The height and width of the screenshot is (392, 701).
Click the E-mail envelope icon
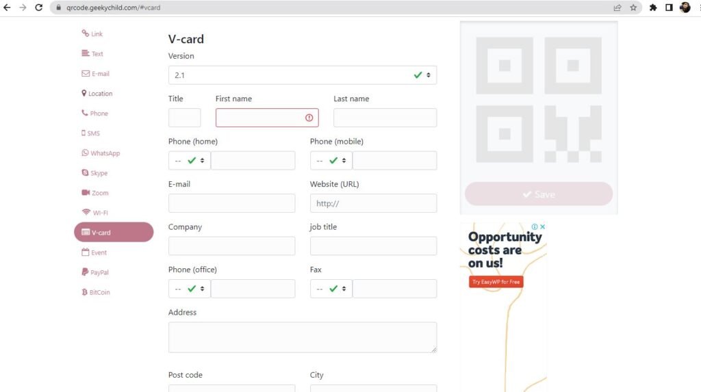tap(86, 73)
